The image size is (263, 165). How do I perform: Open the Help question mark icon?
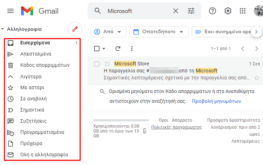click(213, 11)
